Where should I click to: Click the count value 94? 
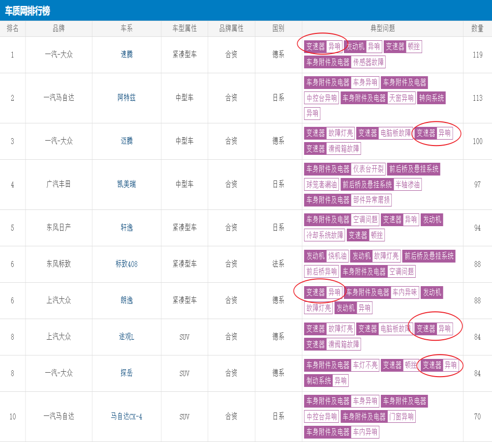pyautogui.click(x=478, y=228)
